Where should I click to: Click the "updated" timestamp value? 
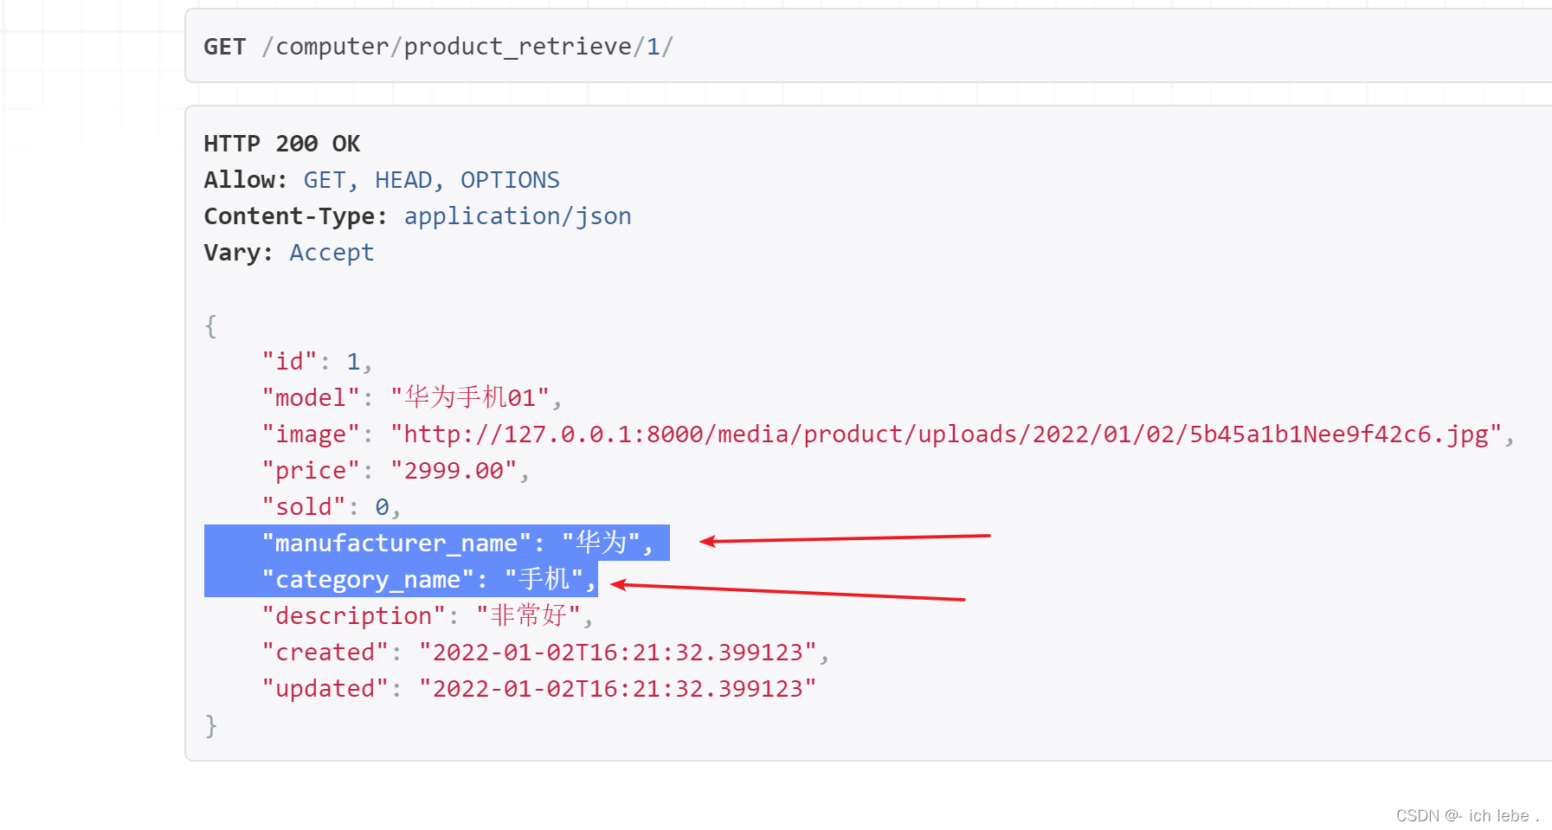coord(618,689)
